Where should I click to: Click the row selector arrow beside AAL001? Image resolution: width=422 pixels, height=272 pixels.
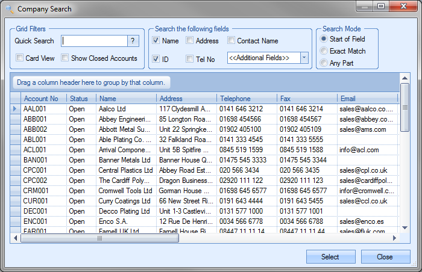coord(16,109)
